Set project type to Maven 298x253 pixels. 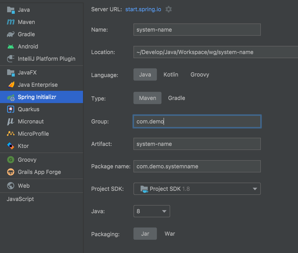[x=147, y=98]
